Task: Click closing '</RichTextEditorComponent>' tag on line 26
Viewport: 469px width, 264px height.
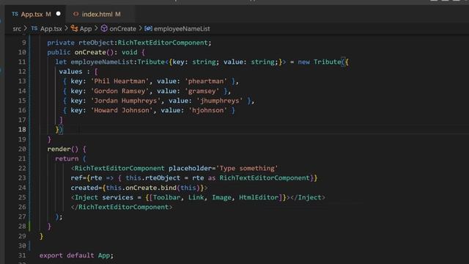Action: coord(122,207)
